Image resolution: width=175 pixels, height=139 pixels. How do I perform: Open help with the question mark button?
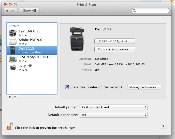click(x=163, y=126)
